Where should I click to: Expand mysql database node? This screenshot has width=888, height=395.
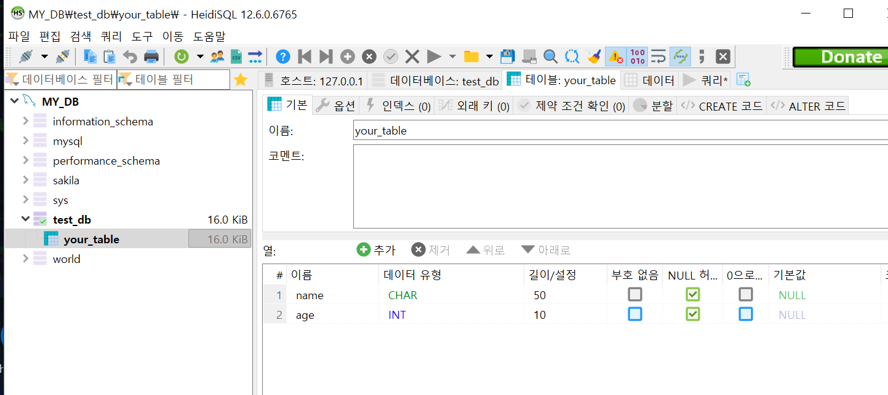[25, 141]
